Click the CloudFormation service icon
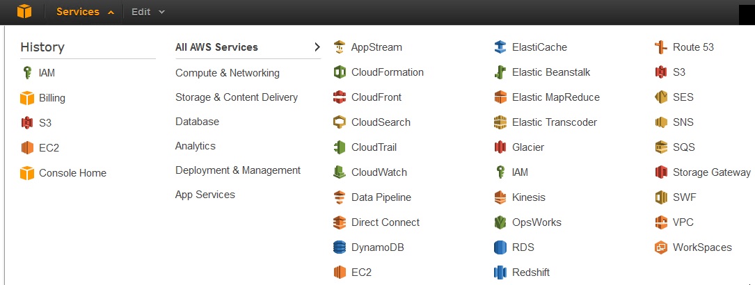The height and width of the screenshot is (285, 755). coord(340,72)
